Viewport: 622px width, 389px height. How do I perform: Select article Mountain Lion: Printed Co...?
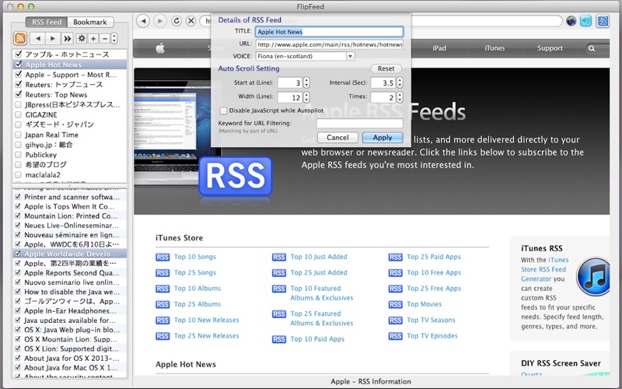70,216
